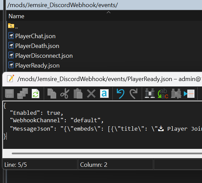202x183 pixels.
Task: Click the Delete X icon
Action: (x=91, y=93)
